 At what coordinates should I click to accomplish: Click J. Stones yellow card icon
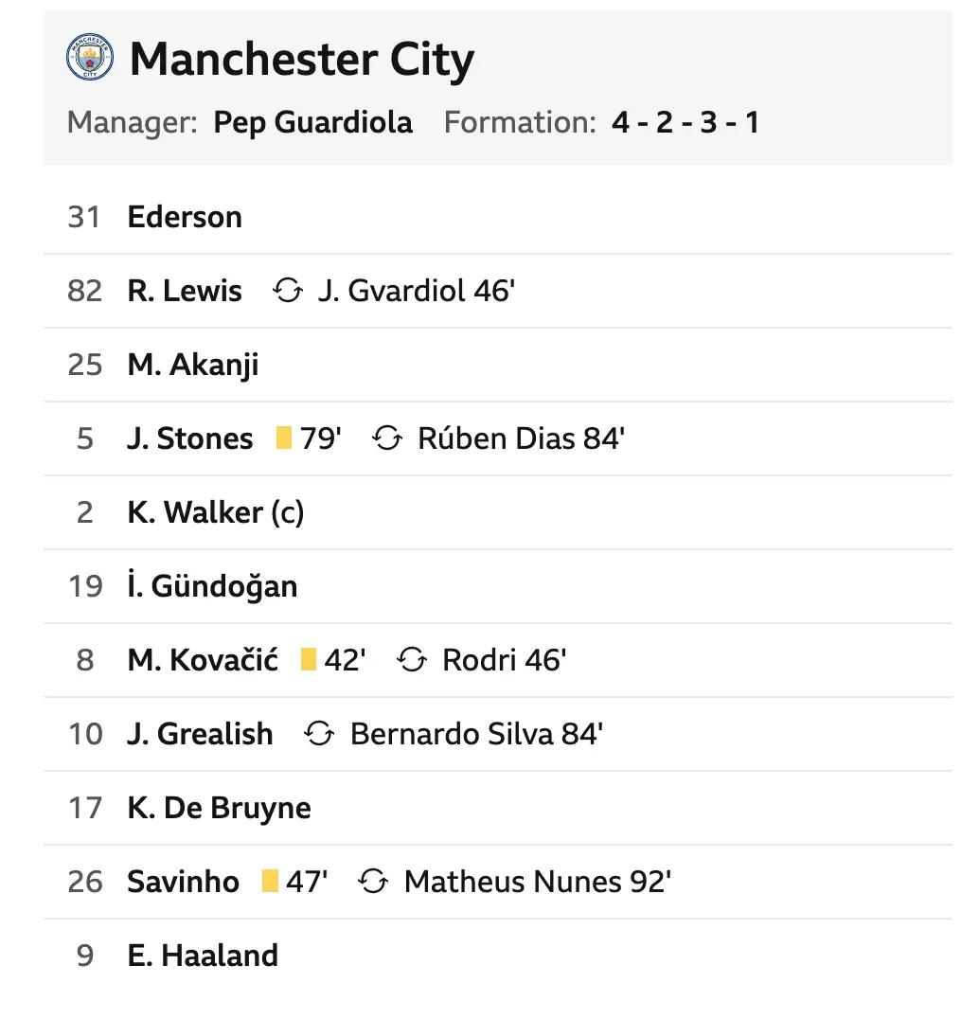pyautogui.click(x=283, y=438)
